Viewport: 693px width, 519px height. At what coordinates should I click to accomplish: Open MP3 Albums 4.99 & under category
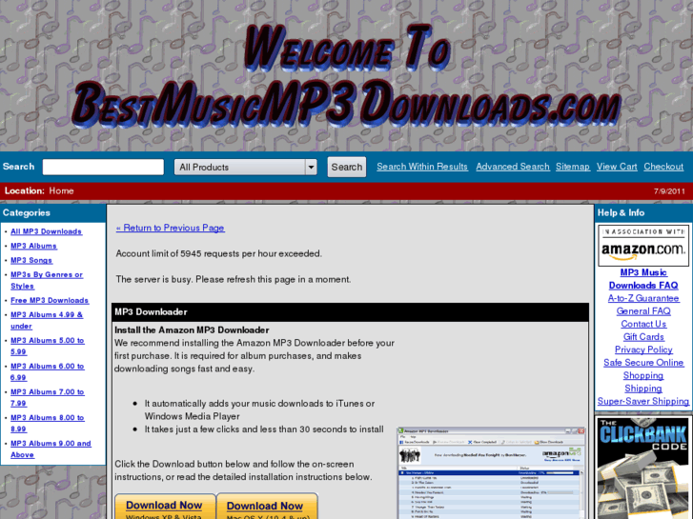tap(47, 320)
